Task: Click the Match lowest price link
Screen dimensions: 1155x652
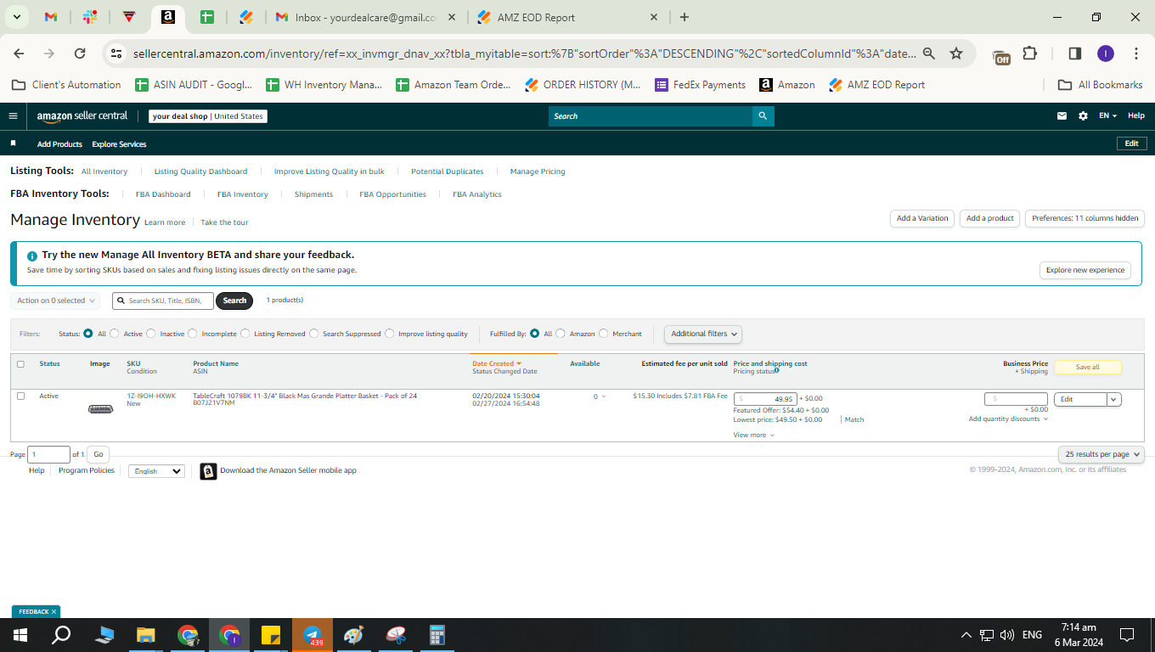Action: coord(854,419)
